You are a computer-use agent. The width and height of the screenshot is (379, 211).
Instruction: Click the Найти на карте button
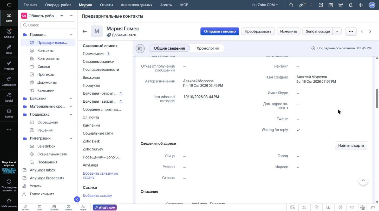pyautogui.click(x=351, y=146)
